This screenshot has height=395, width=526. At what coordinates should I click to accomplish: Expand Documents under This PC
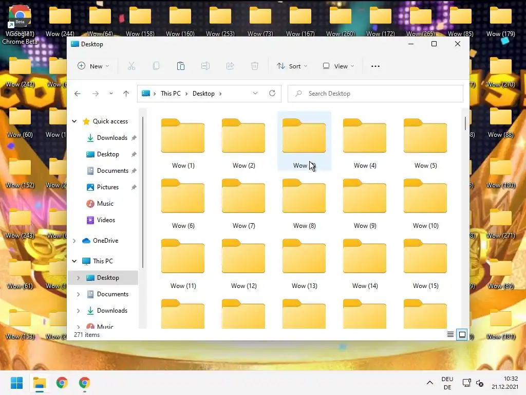pos(78,294)
